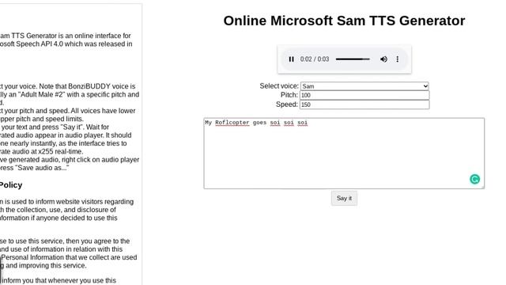The image size is (506, 285).
Task: Click the misspelled word Roflcopter
Action: [232, 123]
